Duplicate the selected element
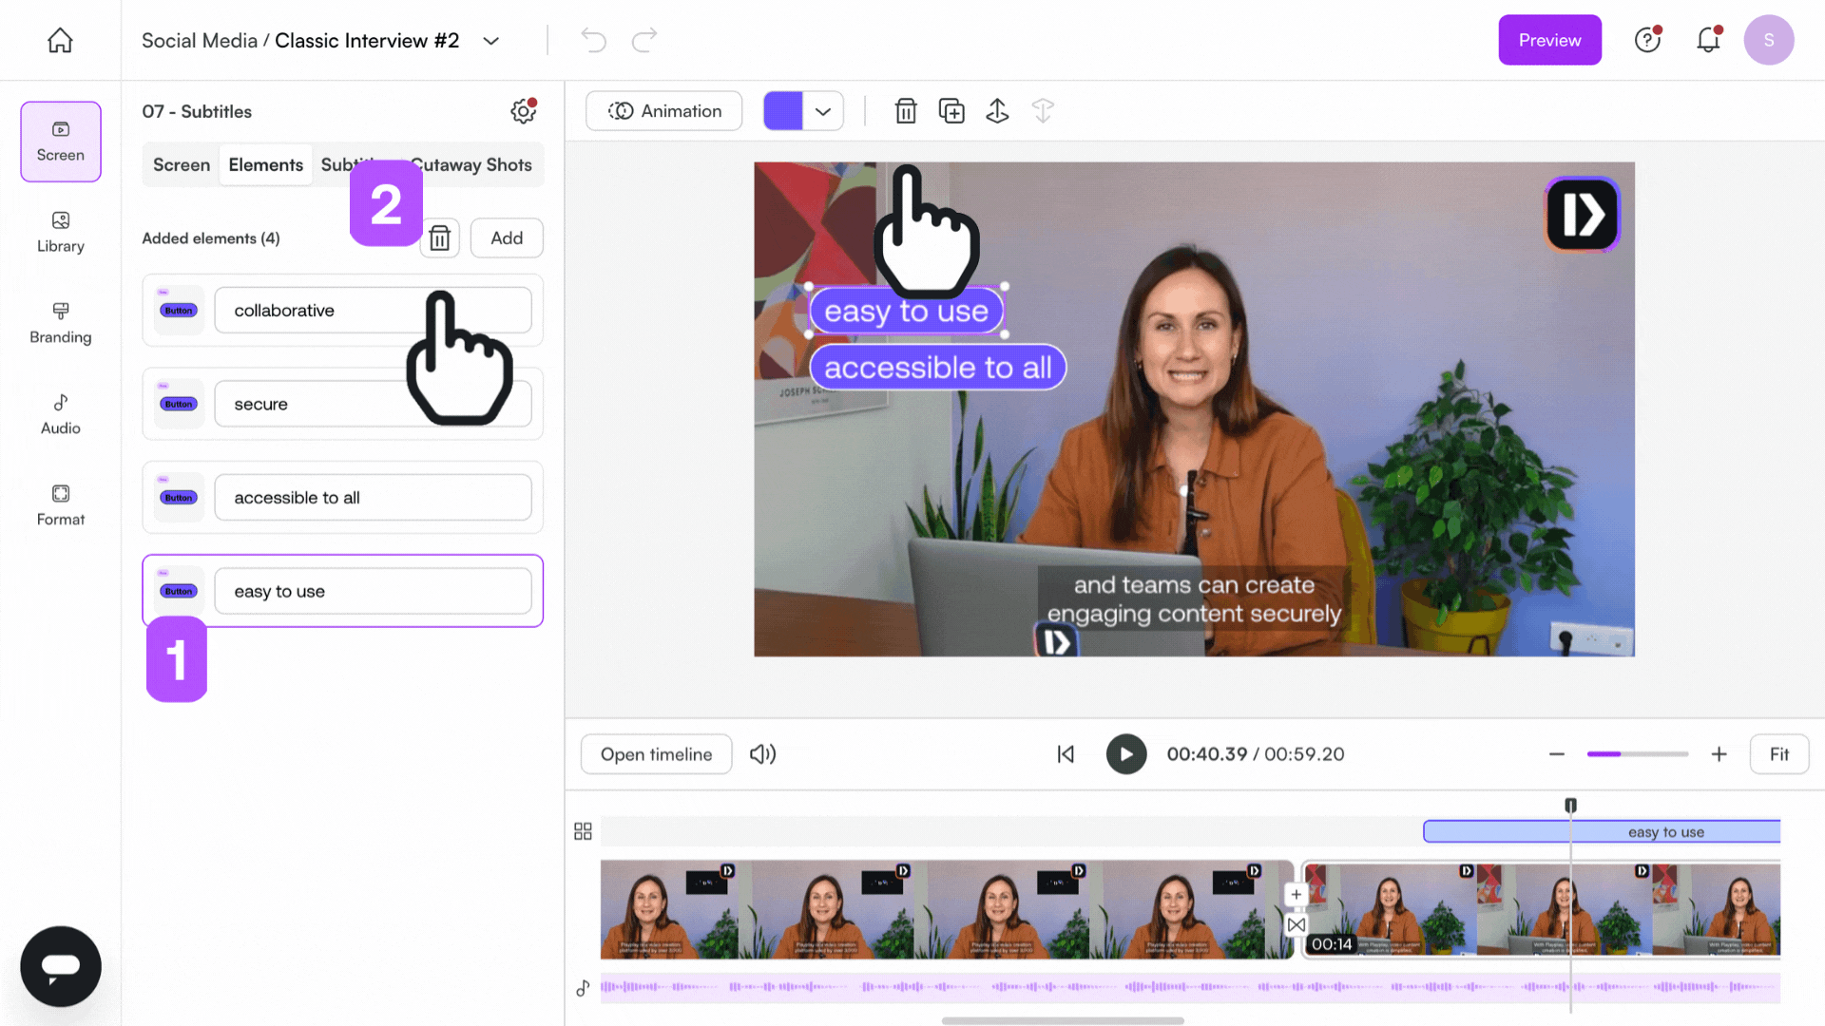This screenshot has height=1026, width=1825. (951, 111)
